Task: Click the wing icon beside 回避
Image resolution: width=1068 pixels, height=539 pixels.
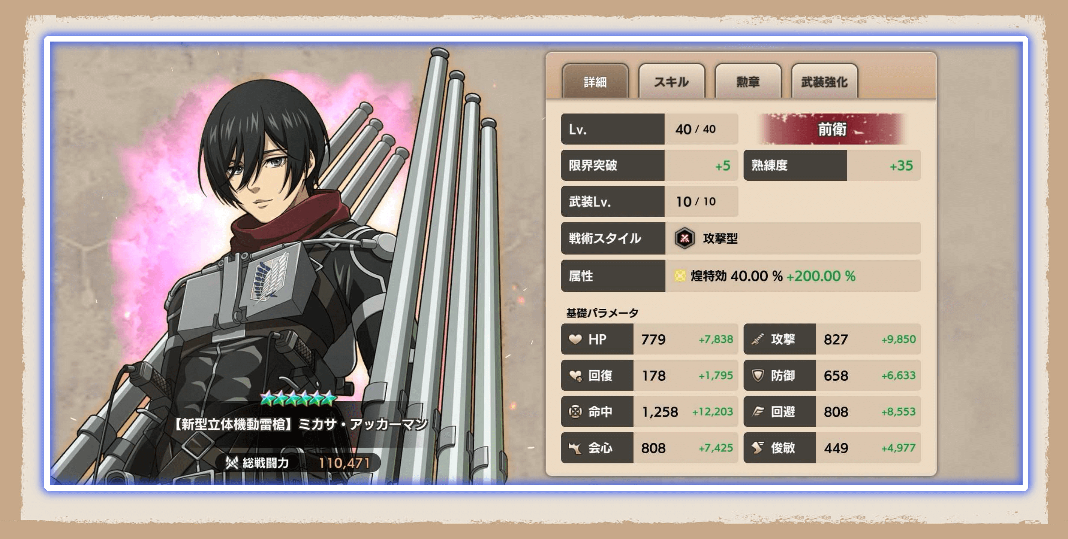Action: coord(758,411)
